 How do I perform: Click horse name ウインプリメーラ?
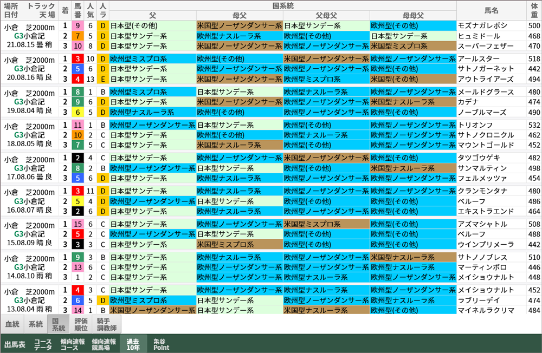coord(486,245)
